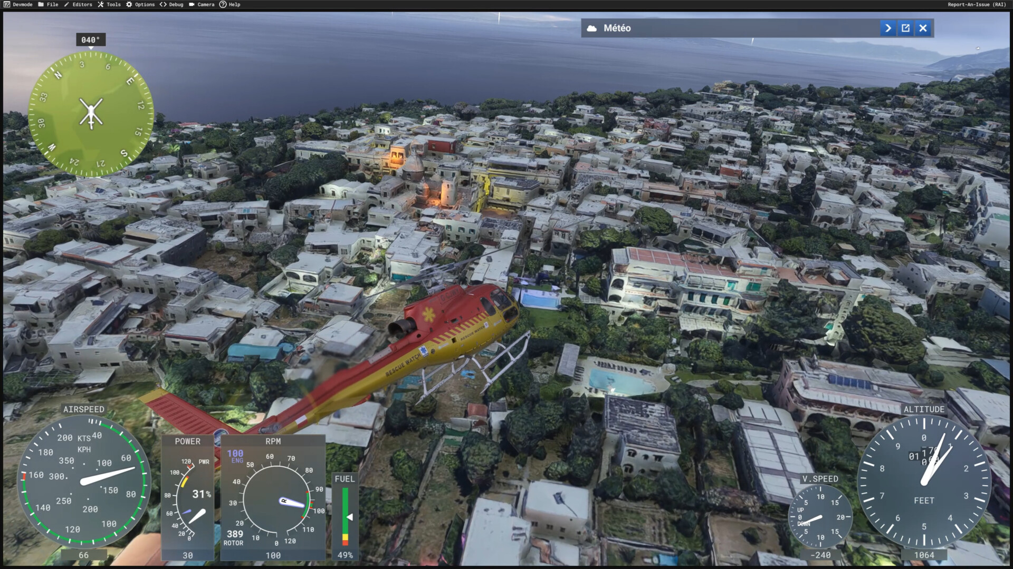Click the Help question mark icon
Viewport: 1013px width, 569px height.
pos(223,4)
